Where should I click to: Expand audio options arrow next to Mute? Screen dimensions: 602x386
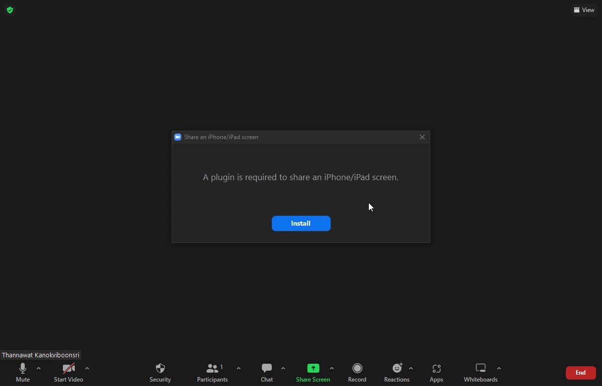(39, 369)
